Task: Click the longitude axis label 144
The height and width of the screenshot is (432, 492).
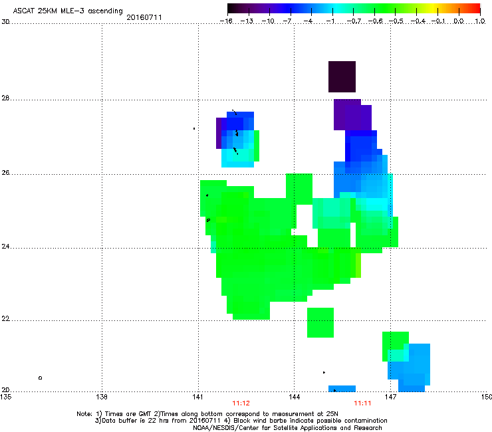Action: coord(295,397)
